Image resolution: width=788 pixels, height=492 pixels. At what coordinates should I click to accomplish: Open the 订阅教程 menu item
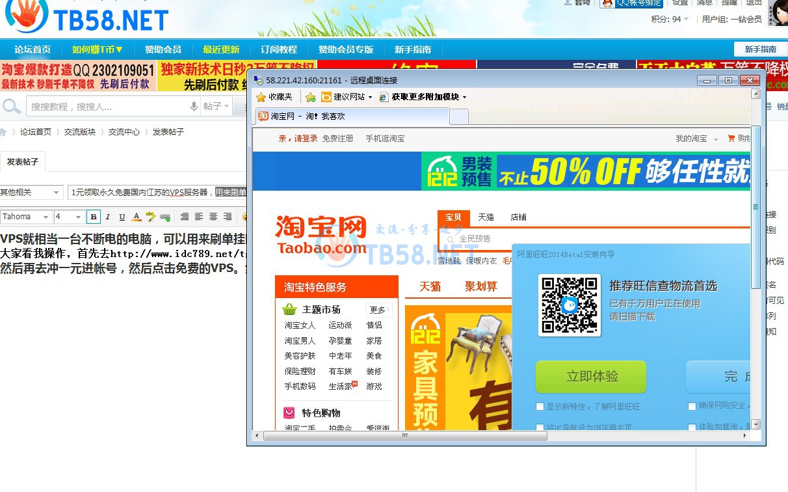279,49
